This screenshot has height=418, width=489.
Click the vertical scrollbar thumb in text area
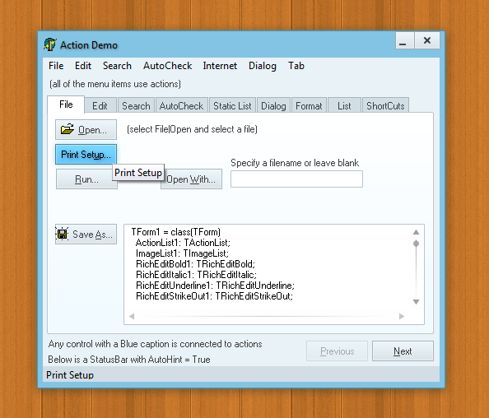tap(416, 244)
